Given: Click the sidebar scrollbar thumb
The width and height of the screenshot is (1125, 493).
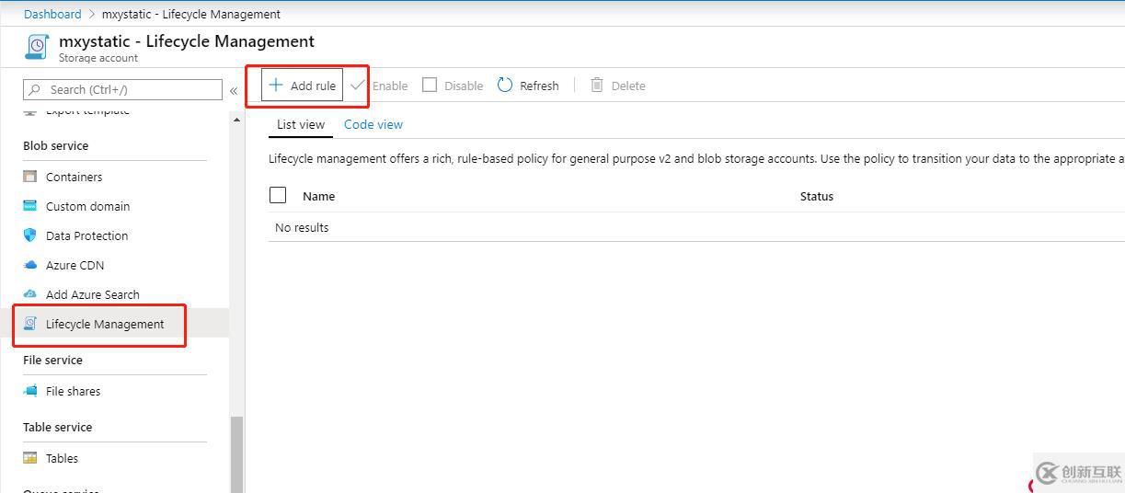Looking at the screenshot, I should 236,454.
